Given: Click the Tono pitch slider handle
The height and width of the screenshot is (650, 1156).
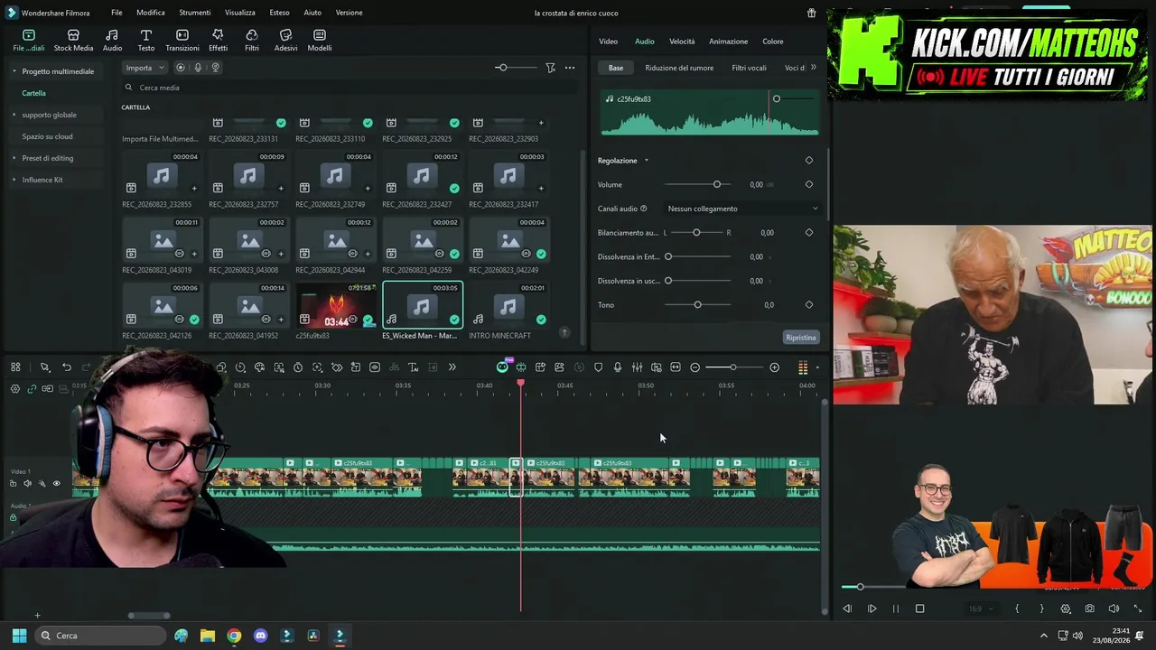Looking at the screenshot, I should point(697,305).
